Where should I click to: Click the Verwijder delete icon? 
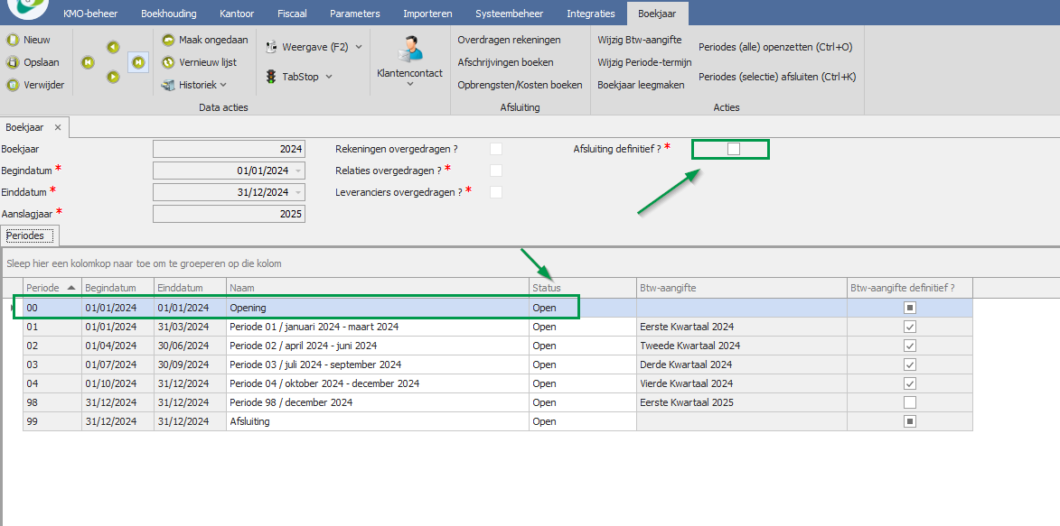click(13, 86)
